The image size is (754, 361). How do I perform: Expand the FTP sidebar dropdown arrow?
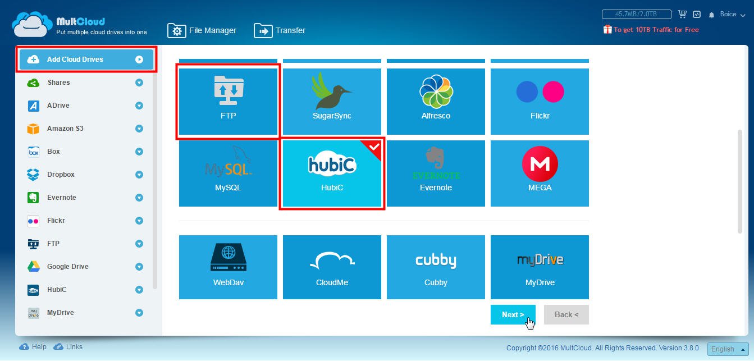tap(139, 244)
